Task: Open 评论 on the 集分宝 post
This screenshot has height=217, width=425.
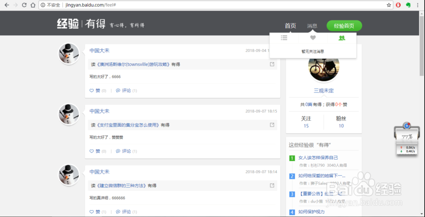Action: click(x=126, y=151)
